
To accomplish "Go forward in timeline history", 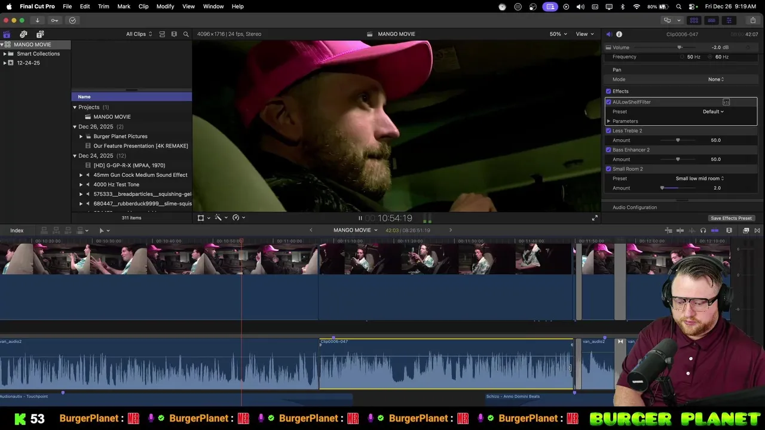I will point(451,230).
